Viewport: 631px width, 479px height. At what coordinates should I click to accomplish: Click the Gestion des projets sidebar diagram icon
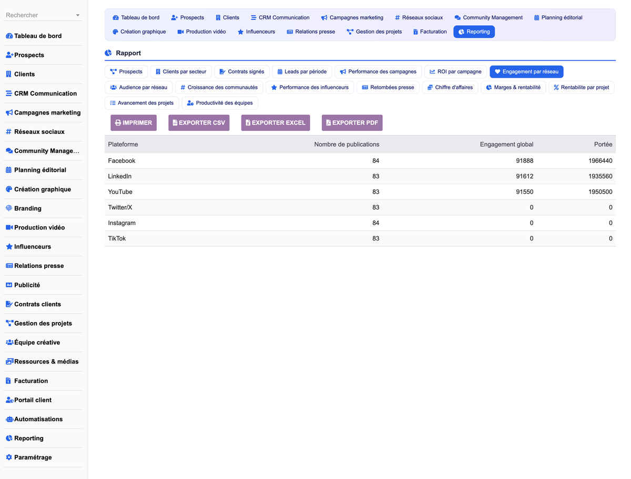point(9,324)
